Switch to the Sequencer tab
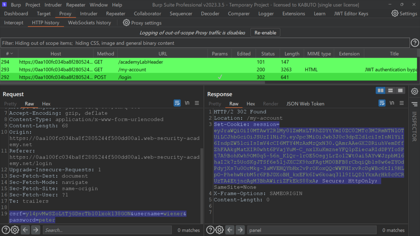Viewport: 420px width, 236px height. pos(181,14)
